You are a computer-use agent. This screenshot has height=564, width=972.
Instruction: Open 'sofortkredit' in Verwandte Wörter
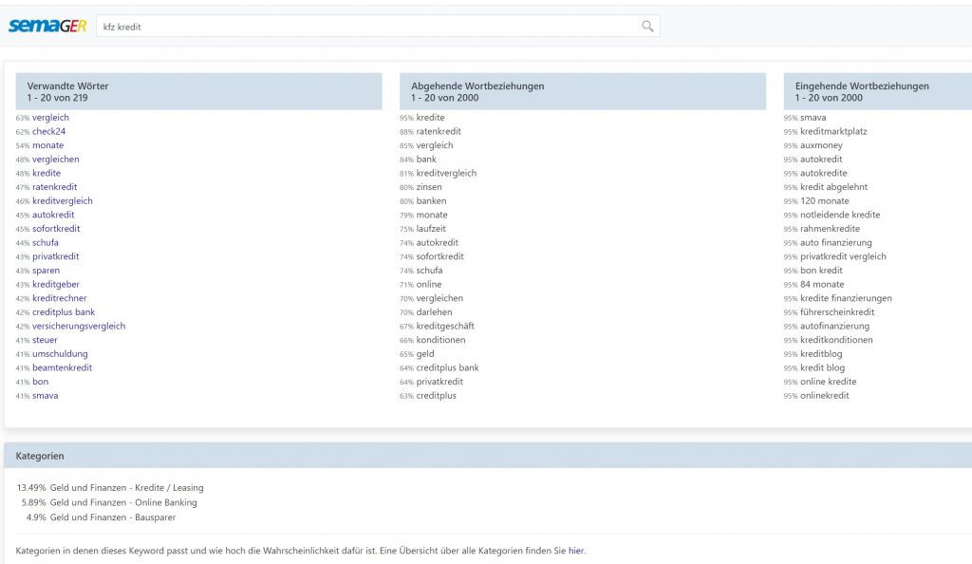coord(56,228)
